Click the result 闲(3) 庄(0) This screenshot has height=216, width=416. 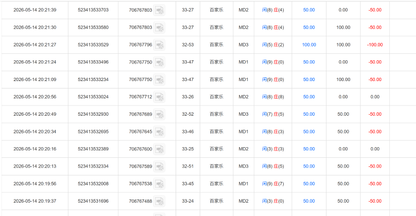[273, 201]
